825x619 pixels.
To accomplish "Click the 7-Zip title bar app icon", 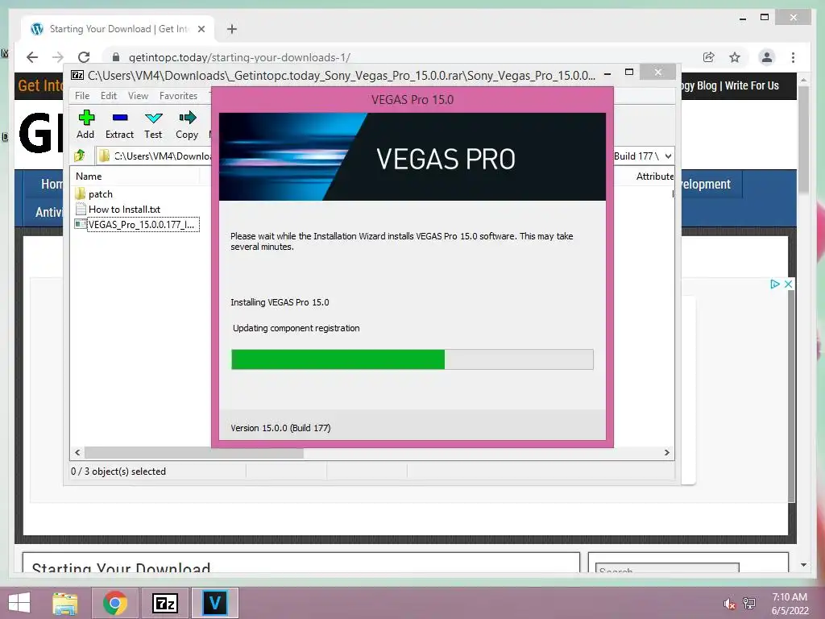I will click(77, 75).
